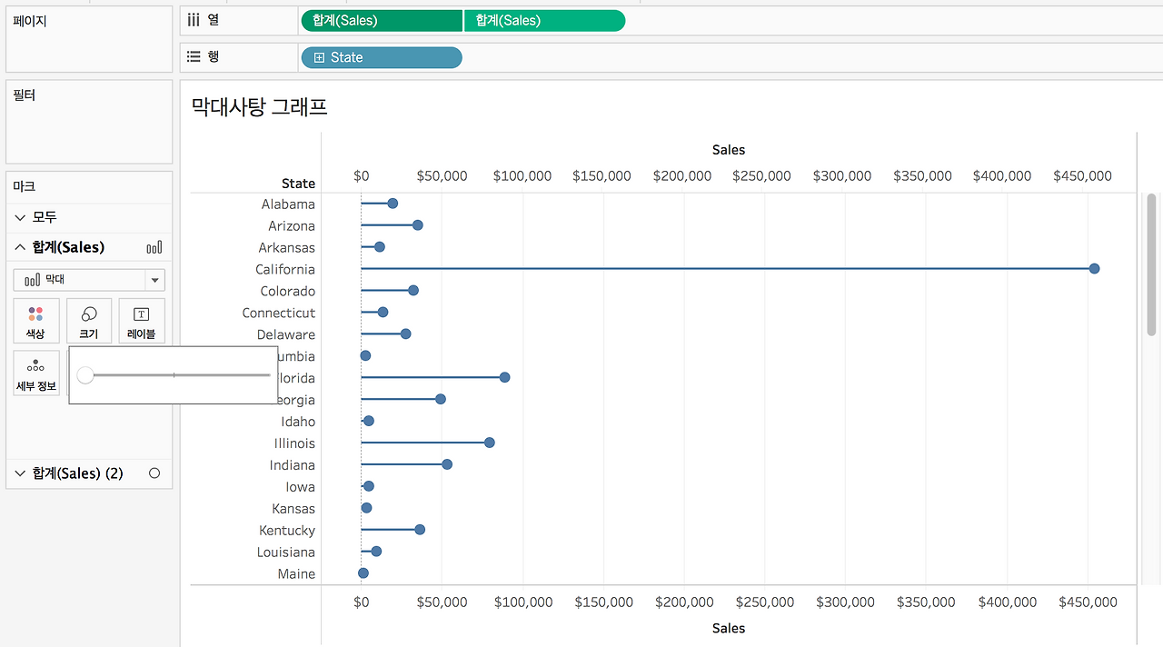Expand the 합계(Sales) (2) marks section
1163x647 pixels.
[21, 473]
